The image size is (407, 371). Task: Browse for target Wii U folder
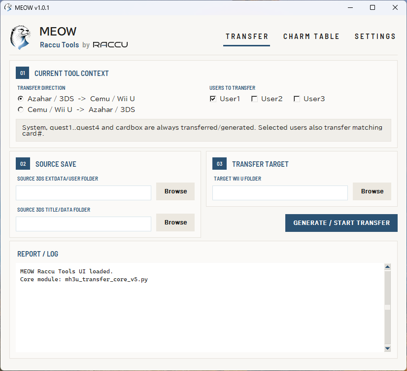(x=372, y=191)
